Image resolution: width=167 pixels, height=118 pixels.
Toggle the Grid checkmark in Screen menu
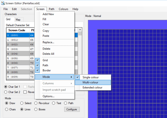[x=45, y=60]
